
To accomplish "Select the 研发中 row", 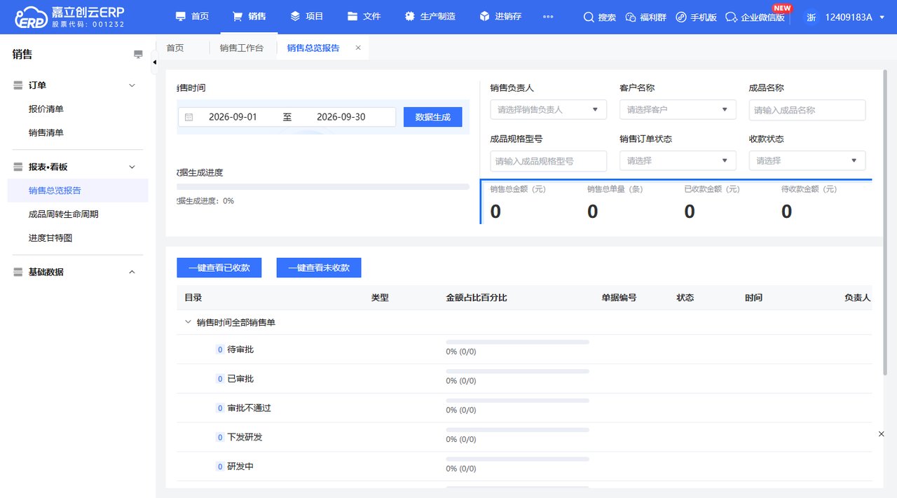I will [523, 466].
